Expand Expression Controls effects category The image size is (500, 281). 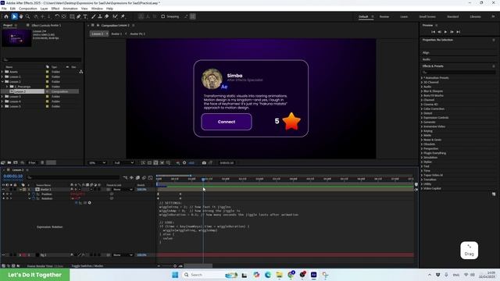pos(422,118)
